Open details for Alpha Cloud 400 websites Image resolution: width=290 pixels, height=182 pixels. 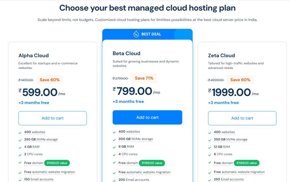35,132
